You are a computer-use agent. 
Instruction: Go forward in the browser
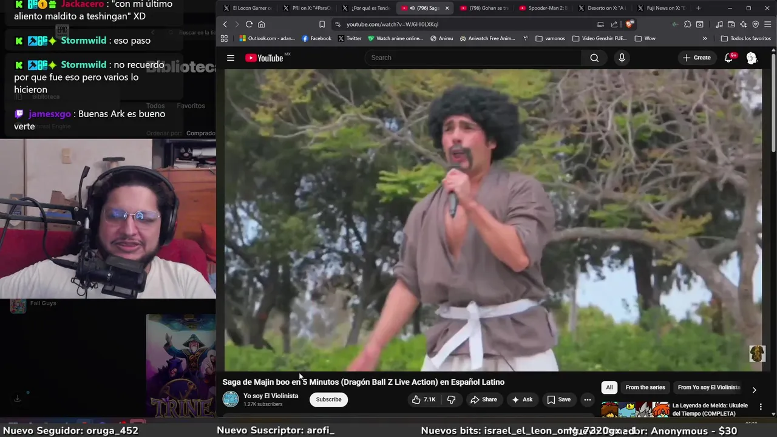pyautogui.click(x=237, y=24)
